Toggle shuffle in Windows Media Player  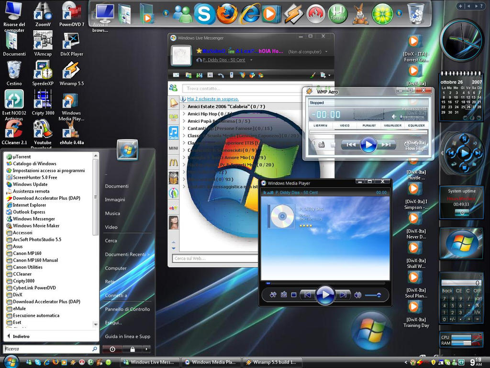[x=273, y=295]
